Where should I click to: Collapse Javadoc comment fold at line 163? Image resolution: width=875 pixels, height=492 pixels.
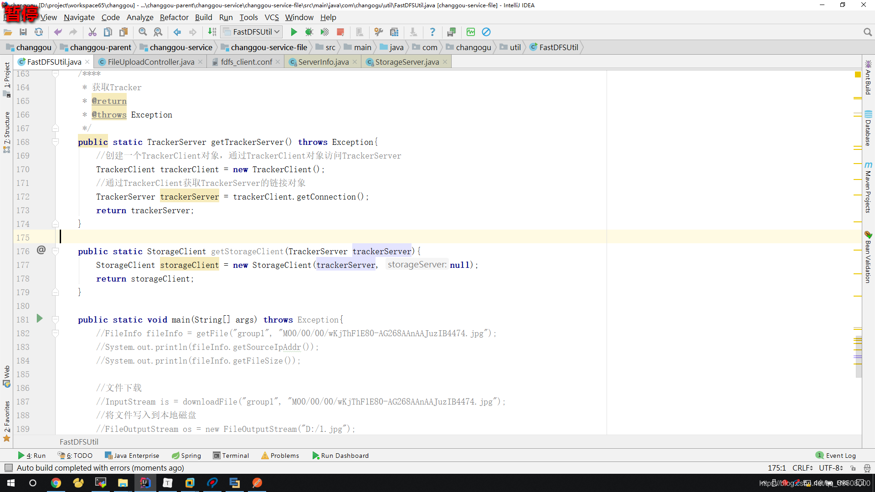[x=55, y=74]
